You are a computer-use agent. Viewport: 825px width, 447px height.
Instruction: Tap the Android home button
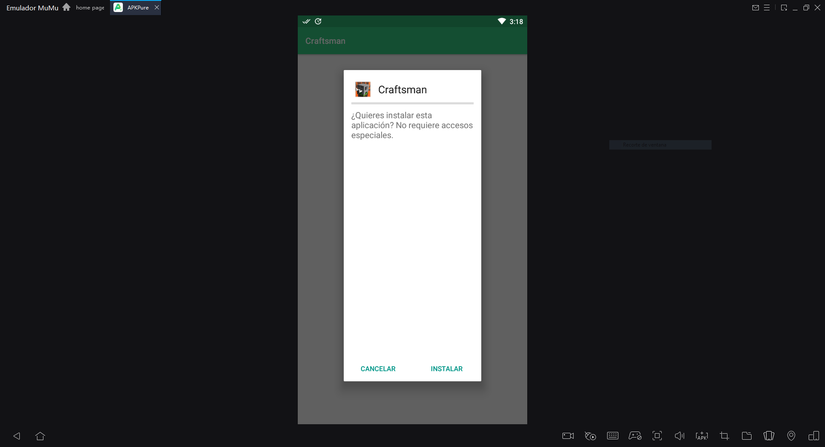tap(40, 436)
